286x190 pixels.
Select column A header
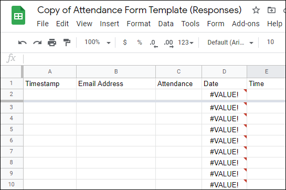(50, 71)
